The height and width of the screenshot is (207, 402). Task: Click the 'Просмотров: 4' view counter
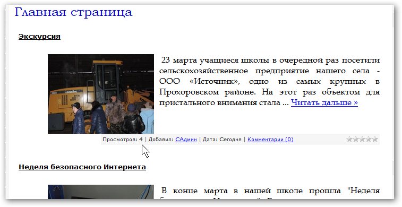tap(123, 140)
